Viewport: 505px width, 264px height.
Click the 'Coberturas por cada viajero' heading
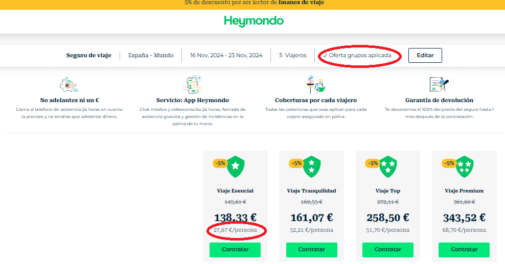(316, 100)
